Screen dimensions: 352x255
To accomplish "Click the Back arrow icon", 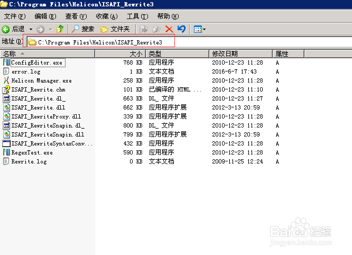I will pyautogui.click(x=6, y=29).
